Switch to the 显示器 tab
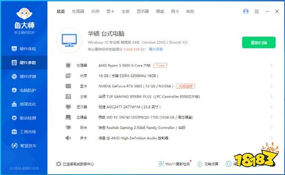 142,11
